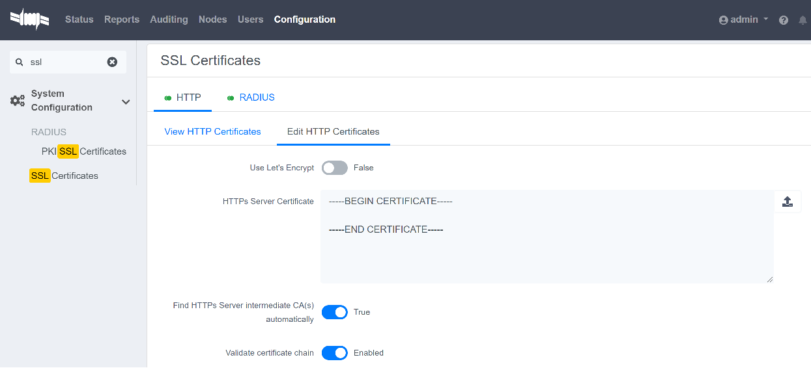Upload a certificate file with upload icon
Screen dimensions: 811x368
[787, 202]
